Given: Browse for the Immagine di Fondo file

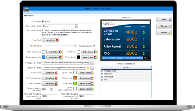Looking at the screenshot, I should click(92, 63).
